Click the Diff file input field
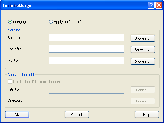 pos(87,90)
